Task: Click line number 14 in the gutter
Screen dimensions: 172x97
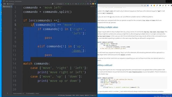Action: coord(15,64)
